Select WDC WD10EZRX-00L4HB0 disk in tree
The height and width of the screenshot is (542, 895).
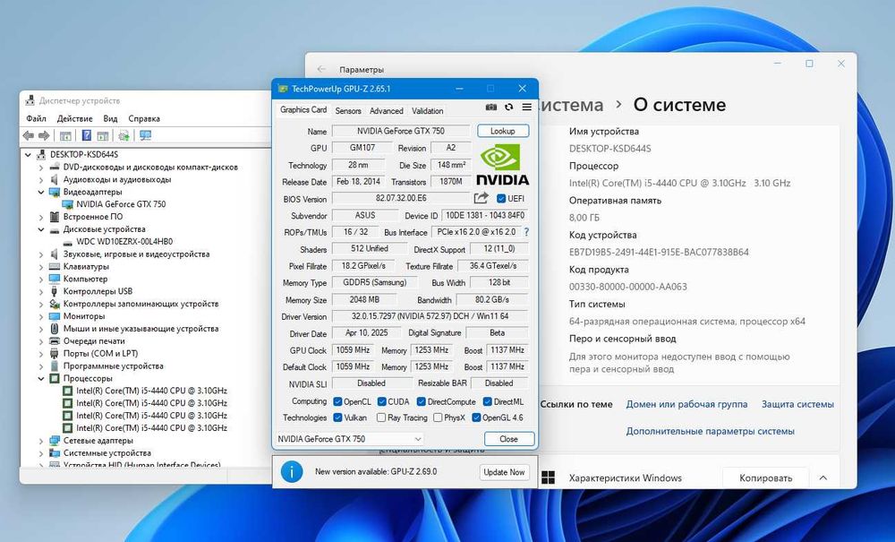[124, 242]
